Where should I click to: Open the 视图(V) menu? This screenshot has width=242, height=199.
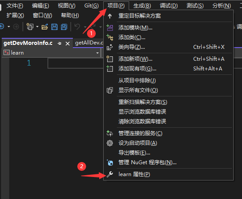tap(66, 6)
